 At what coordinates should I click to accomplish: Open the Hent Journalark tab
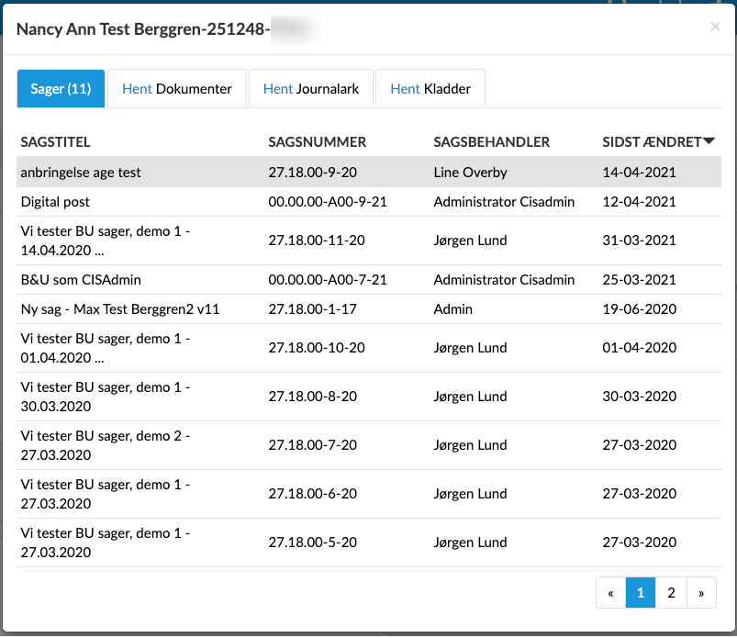point(311,89)
